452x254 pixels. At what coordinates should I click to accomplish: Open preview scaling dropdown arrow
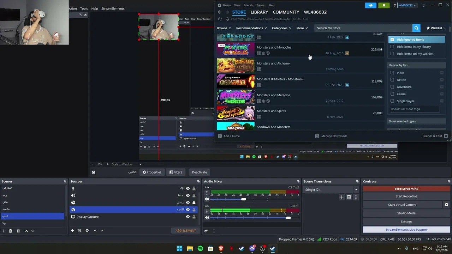pos(141,164)
